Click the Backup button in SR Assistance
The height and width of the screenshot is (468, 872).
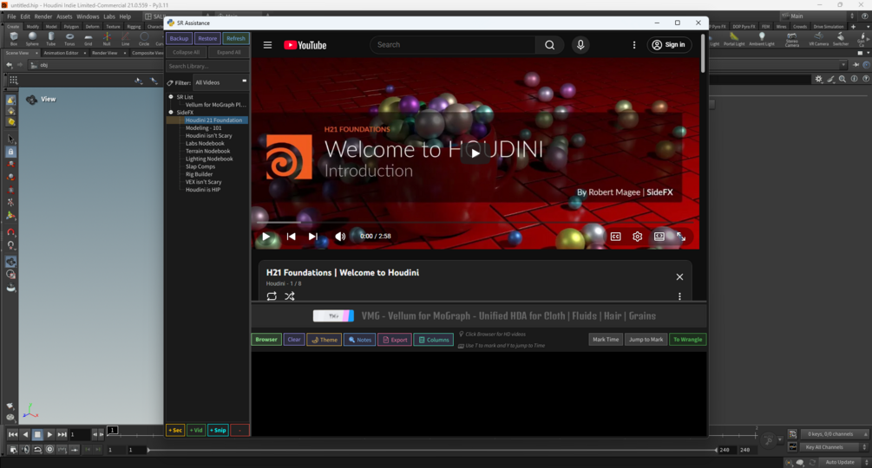179,38
